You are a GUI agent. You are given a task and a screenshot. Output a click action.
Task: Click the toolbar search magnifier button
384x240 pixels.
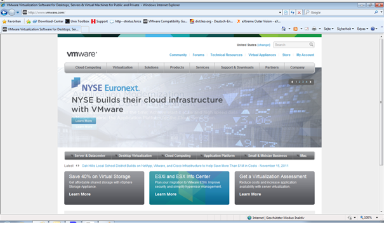tap(376, 12)
